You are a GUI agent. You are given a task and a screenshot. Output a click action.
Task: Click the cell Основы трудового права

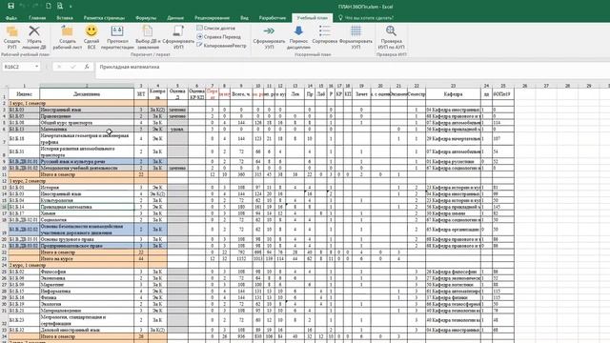(x=87, y=239)
